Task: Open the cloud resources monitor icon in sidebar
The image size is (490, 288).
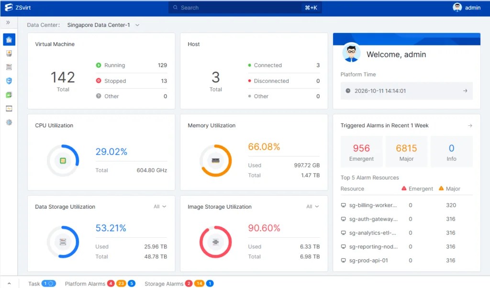Action: (x=9, y=54)
